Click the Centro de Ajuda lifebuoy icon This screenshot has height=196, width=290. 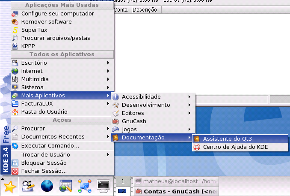[197, 147]
